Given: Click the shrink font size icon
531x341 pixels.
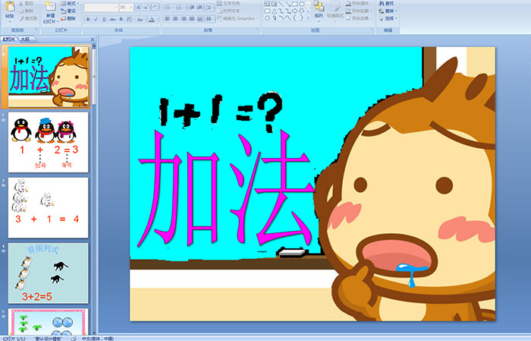Looking at the screenshot, I should point(146,7).
